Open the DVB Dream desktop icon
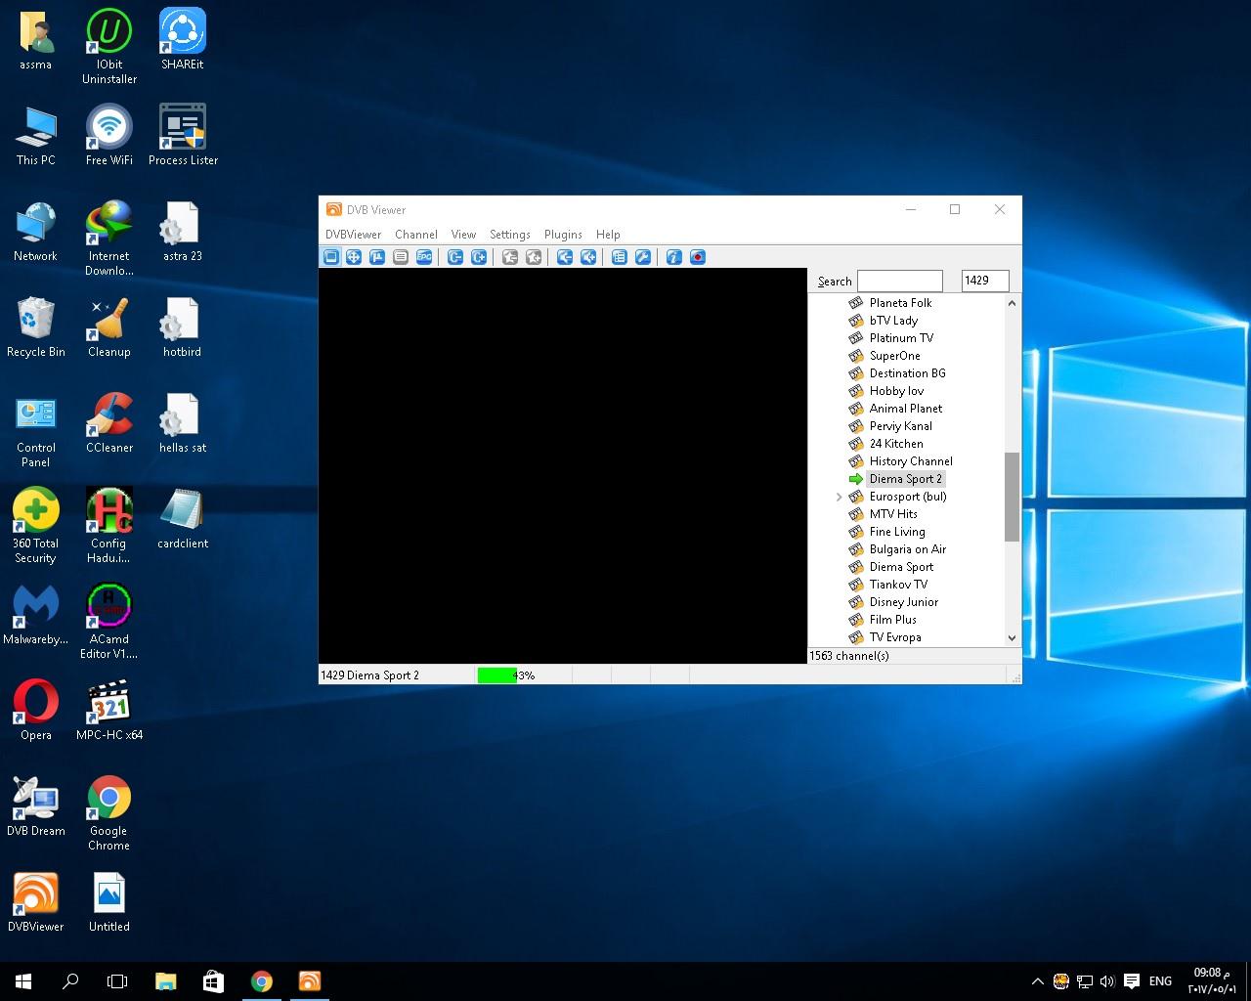The height and width of the screenshot is (1001, 1251). point(36,807)
